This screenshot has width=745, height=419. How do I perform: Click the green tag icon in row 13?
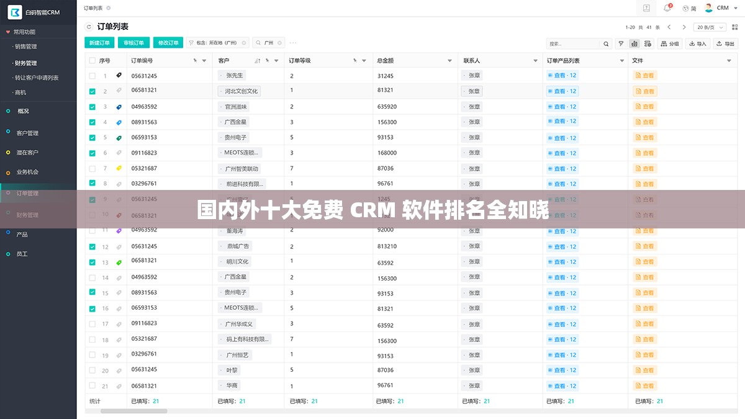pyautogui.click(x=119, y=263)
